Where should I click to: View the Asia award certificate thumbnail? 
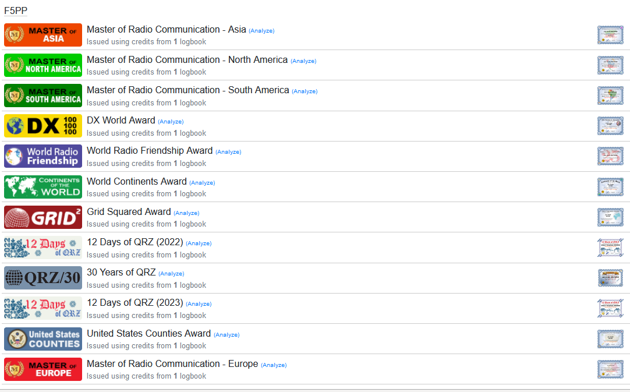pyautogui.click(x=610, y=35)
